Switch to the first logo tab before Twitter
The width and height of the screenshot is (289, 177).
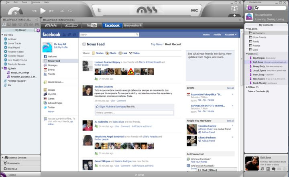tap(51, 25)
